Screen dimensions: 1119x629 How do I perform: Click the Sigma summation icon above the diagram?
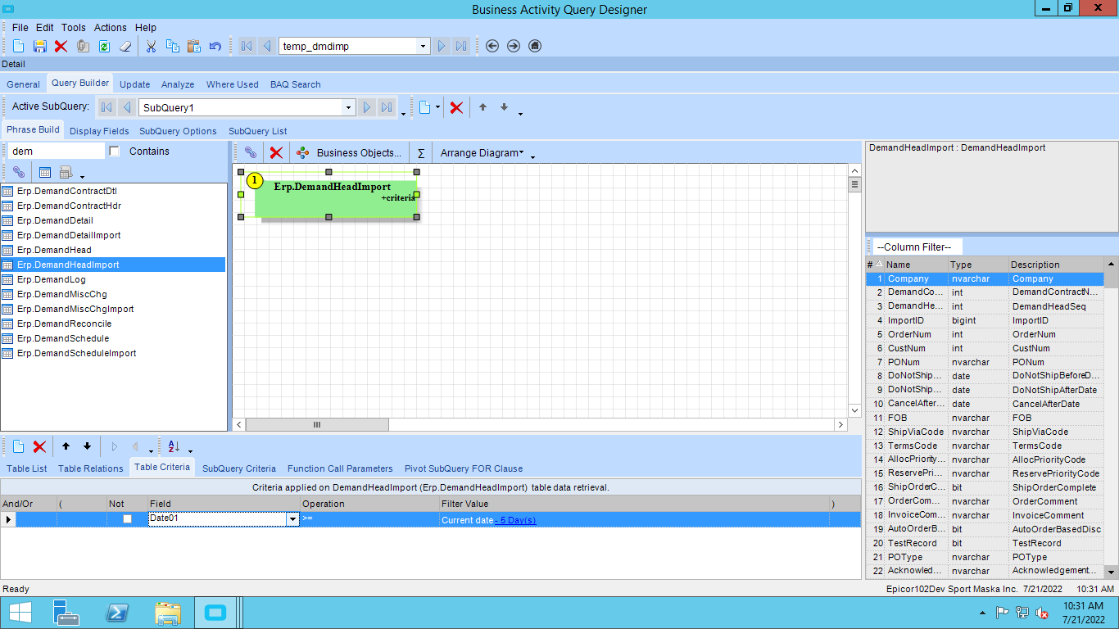(420, 152)
